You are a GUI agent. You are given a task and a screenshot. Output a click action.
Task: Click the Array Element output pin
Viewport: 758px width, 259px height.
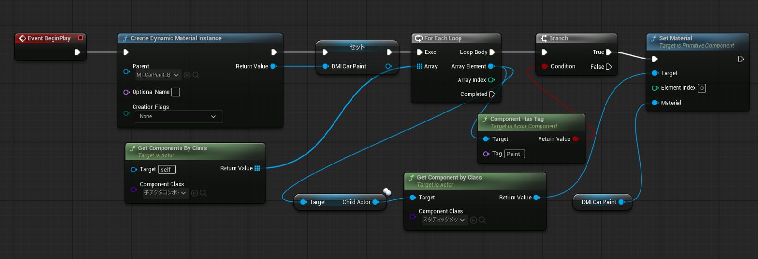[x=491, y=66]
